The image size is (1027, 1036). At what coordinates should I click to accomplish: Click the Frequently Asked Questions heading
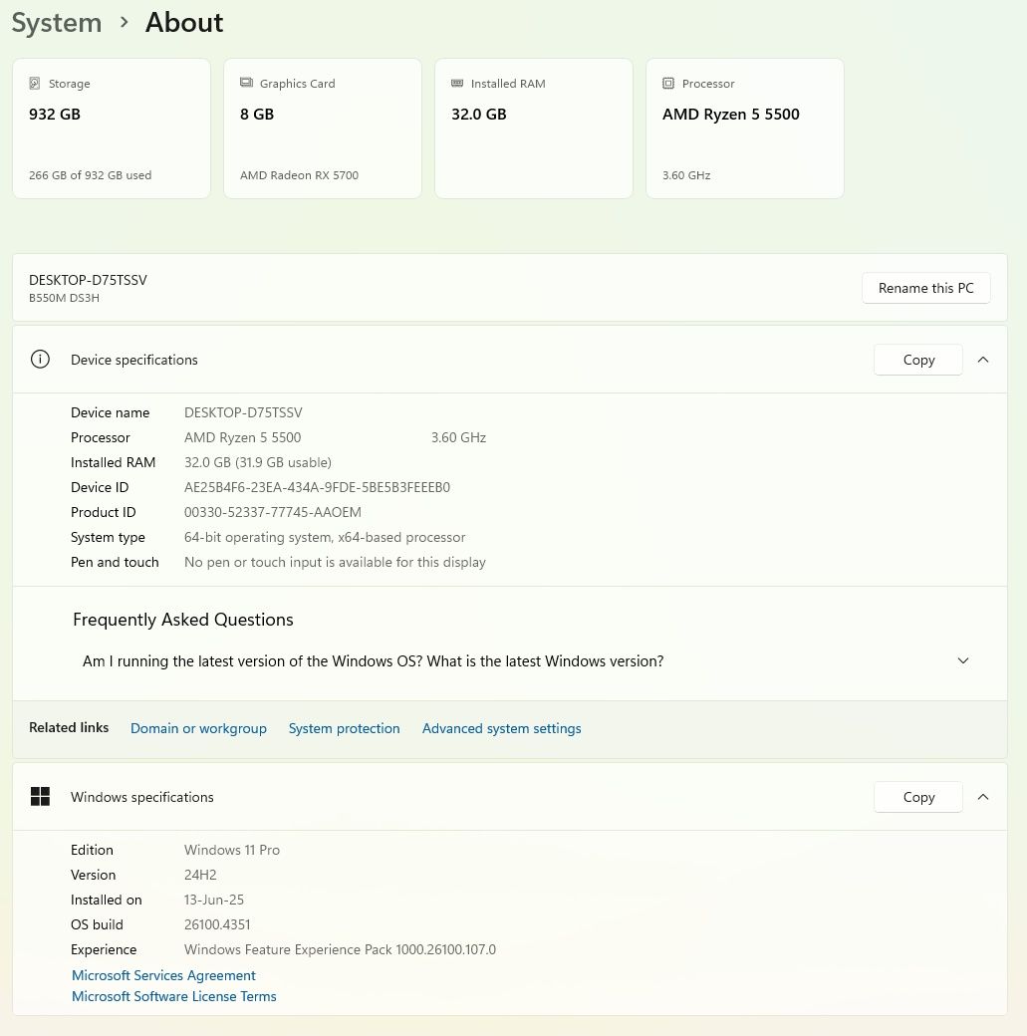pos(183,620)
